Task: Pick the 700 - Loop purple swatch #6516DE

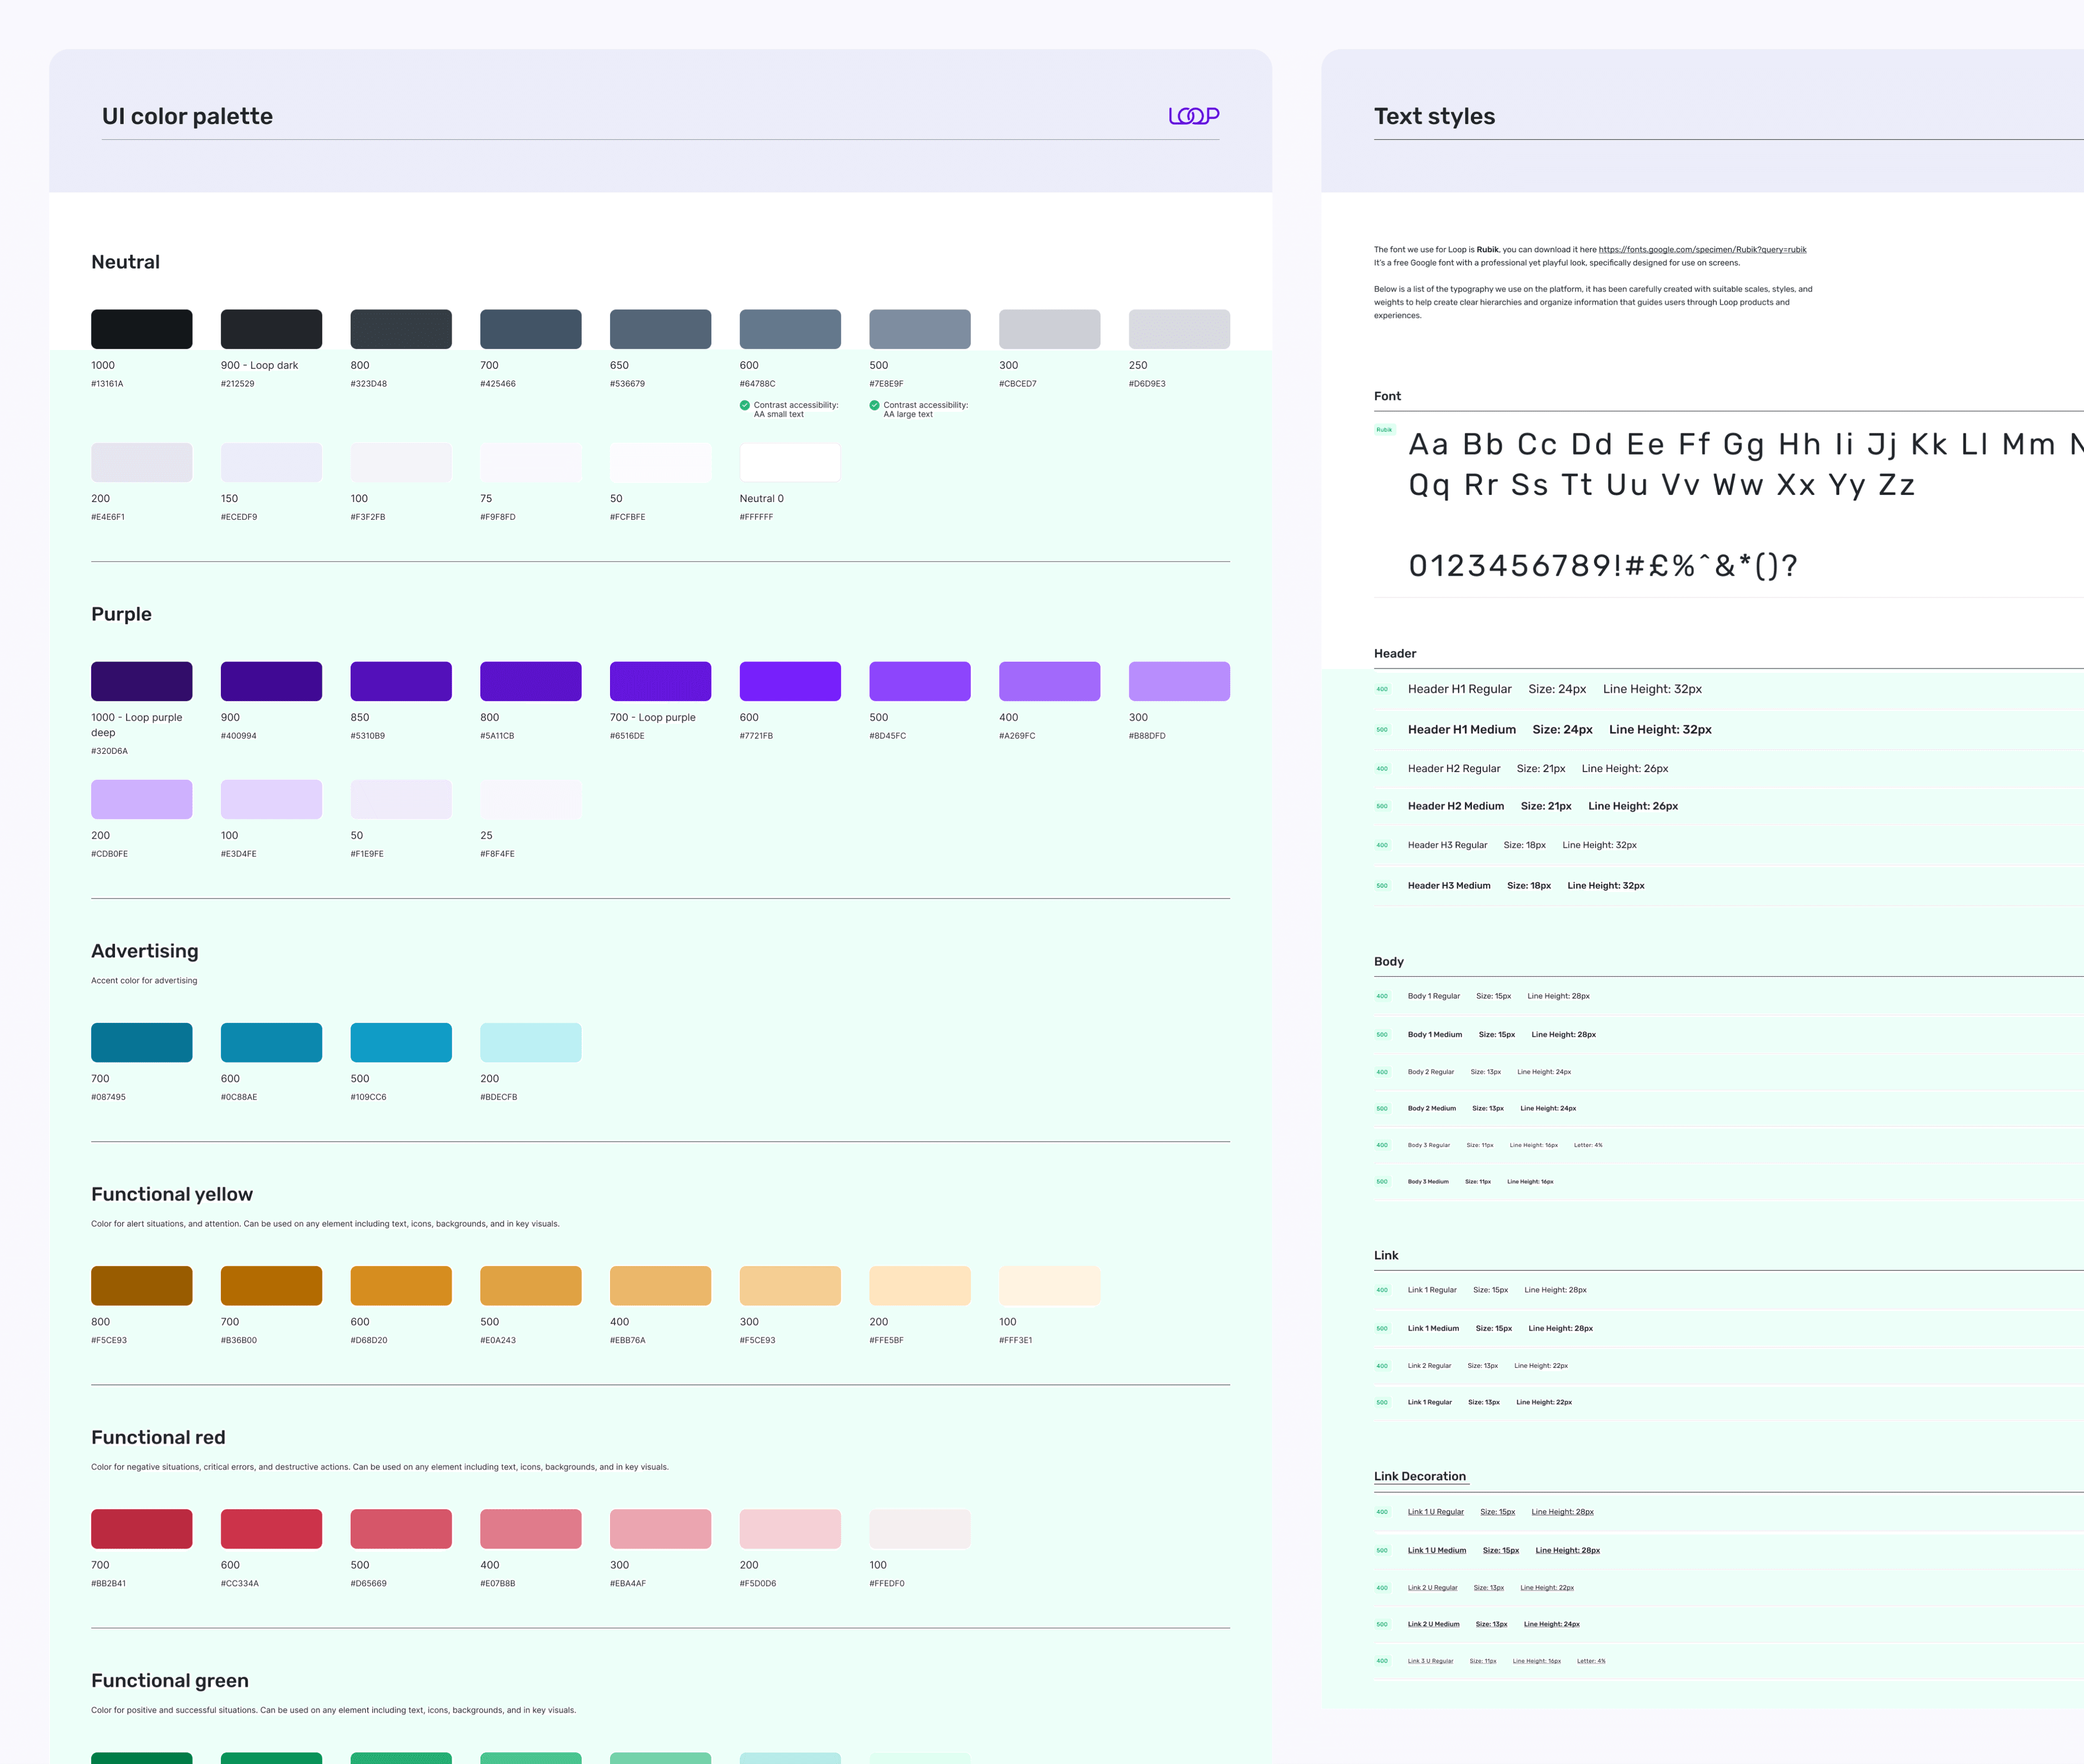Action: click(x=660, y=681)
